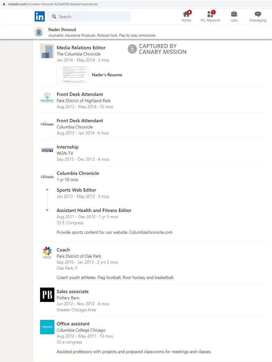
Task: Click the Sales associate title
Action: (x=72, y=291)
